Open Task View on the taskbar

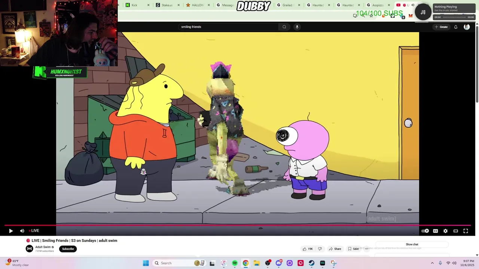[212, 263]
